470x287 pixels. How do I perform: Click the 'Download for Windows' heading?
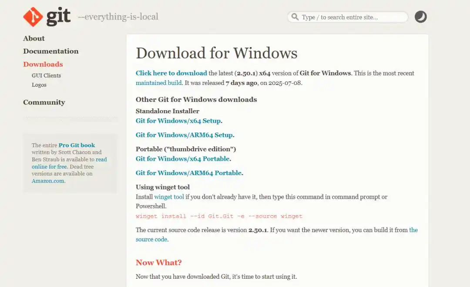point(216,53)
